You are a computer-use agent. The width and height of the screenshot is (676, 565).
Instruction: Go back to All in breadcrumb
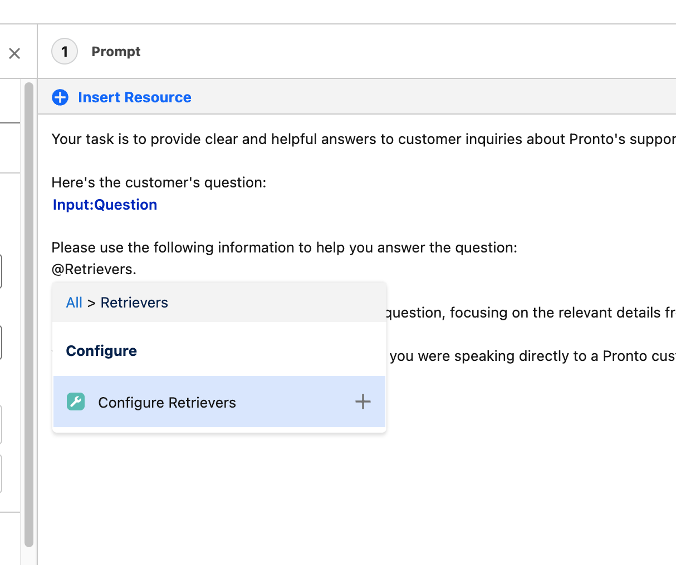(74, 303)
